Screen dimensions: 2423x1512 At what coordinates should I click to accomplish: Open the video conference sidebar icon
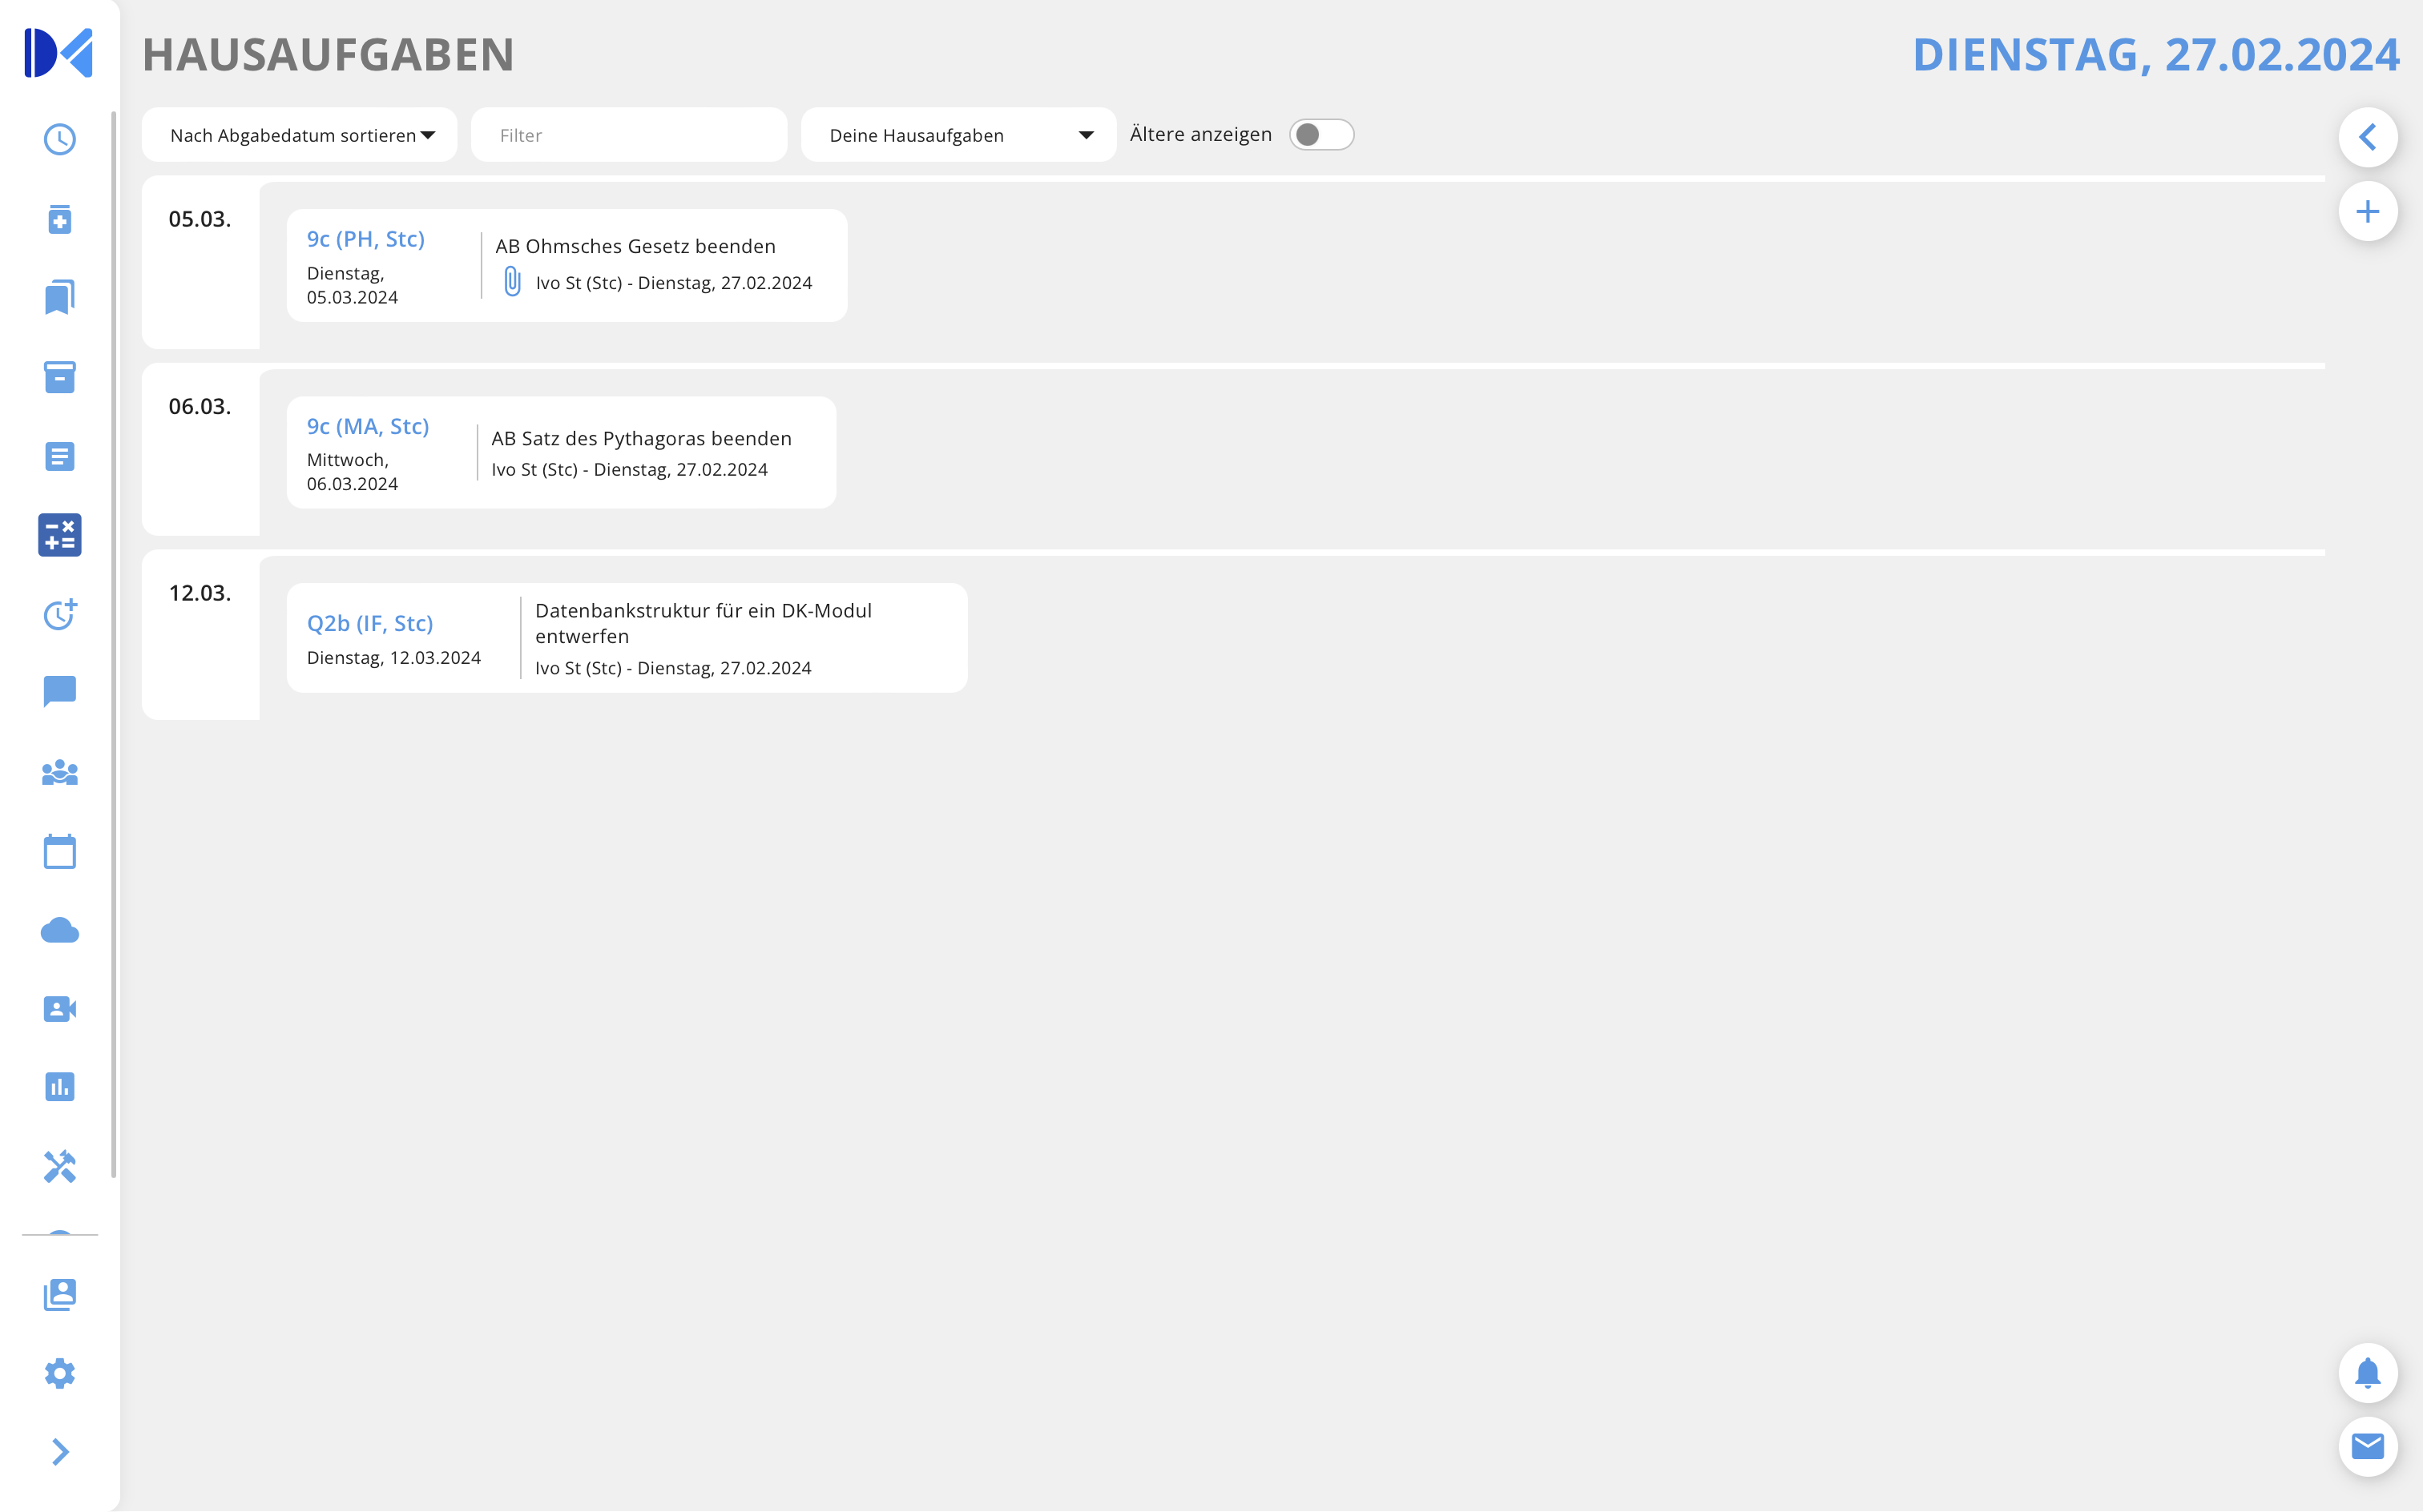click(x=59, y=1009)
